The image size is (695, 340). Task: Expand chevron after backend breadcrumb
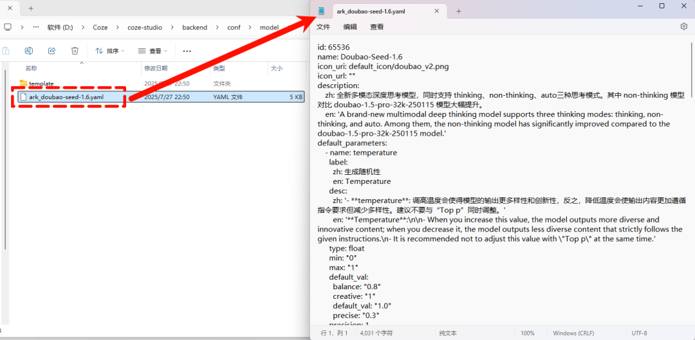coord(218,27)
